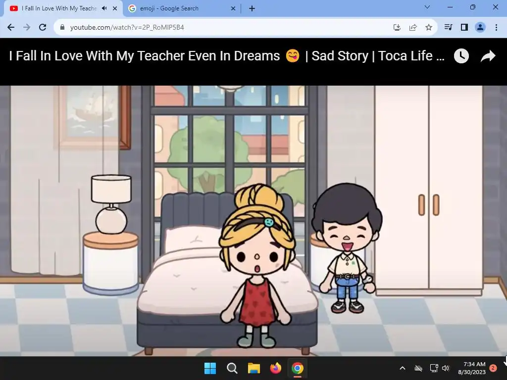The height and width of the screenshot is (380, 507).
Task: Expand the tab search chevron
Action: click(x=427, y=7)
